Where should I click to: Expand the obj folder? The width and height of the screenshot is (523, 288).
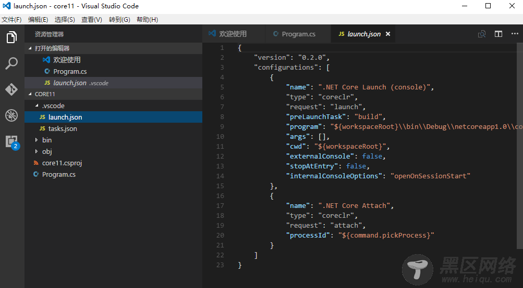[x=37, y=151]
